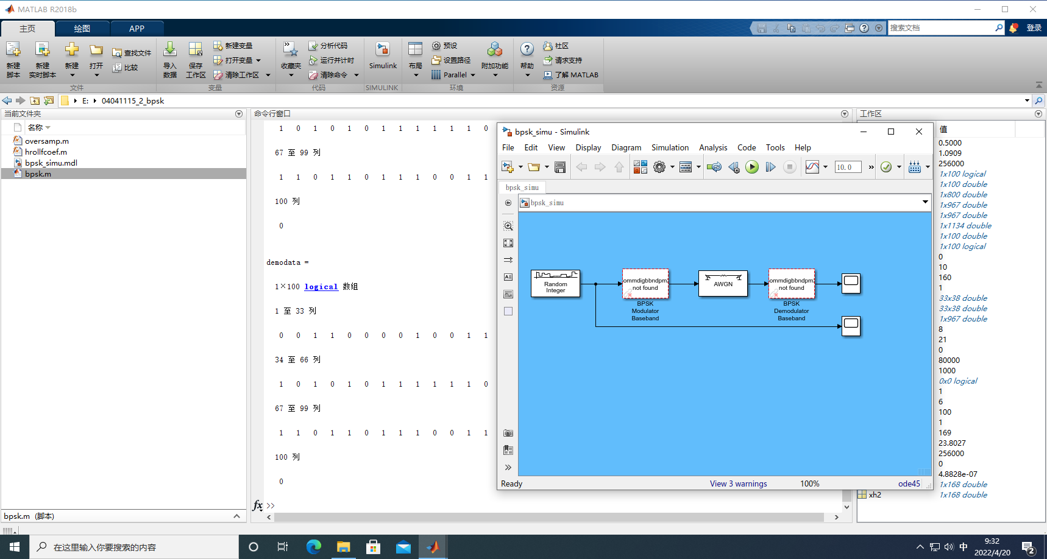Open the Simulation menu

click(x=670, y=147)
